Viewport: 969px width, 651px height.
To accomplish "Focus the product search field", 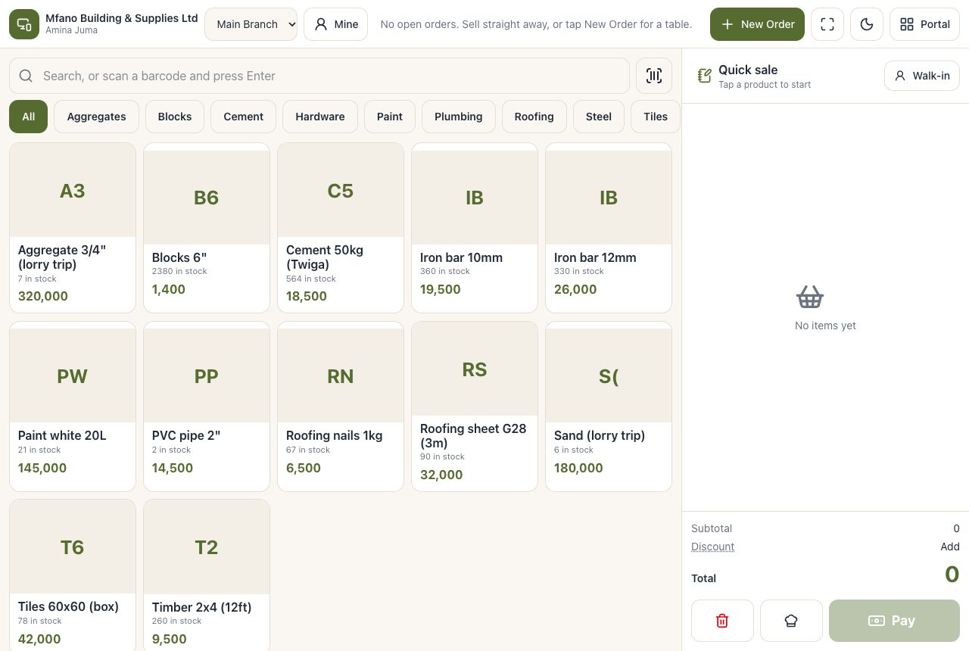I will tap(319, 76).
